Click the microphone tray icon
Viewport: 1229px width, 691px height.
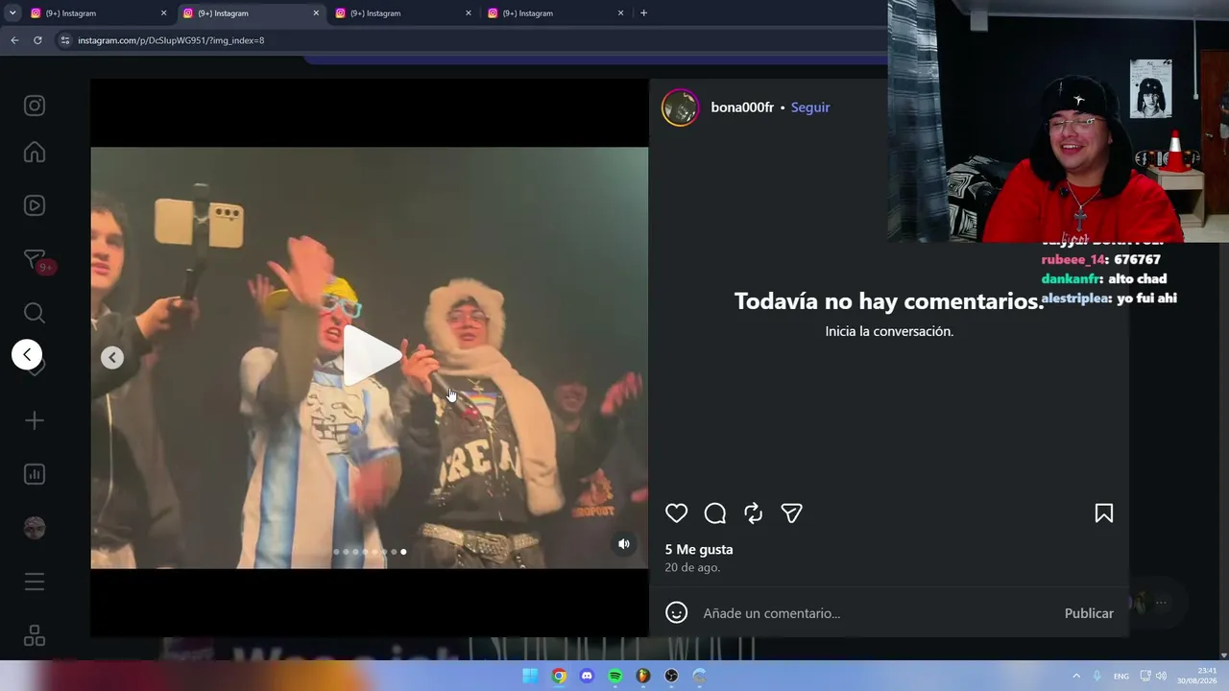(1097, 676)
